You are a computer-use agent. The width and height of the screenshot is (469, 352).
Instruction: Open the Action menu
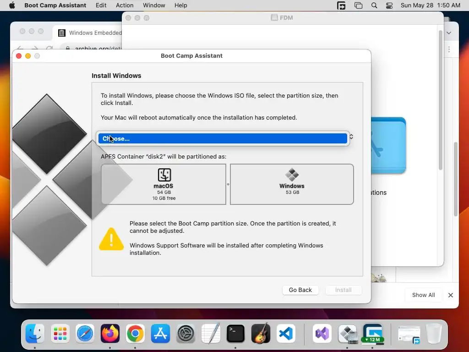pyautogui.click(x=125, y=5)
